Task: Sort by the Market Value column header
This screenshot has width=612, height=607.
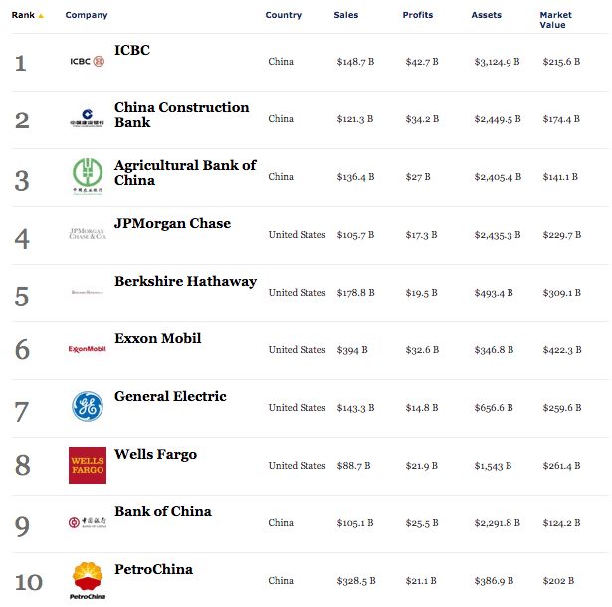Action: pos(555,20)
